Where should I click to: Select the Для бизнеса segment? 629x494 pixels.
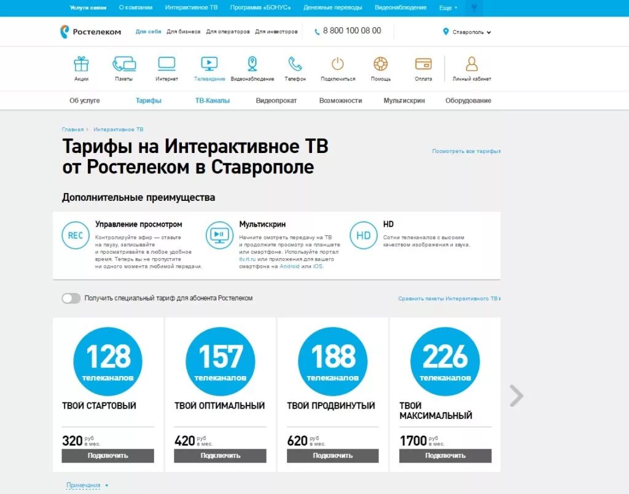[x=183, y=32]
